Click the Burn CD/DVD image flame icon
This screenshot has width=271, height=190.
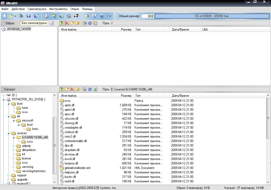click(x=76, y=16)
